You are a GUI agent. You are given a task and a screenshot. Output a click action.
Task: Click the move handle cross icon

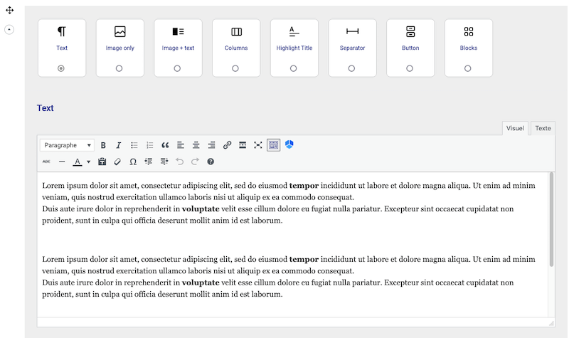[x=10, y=10]
